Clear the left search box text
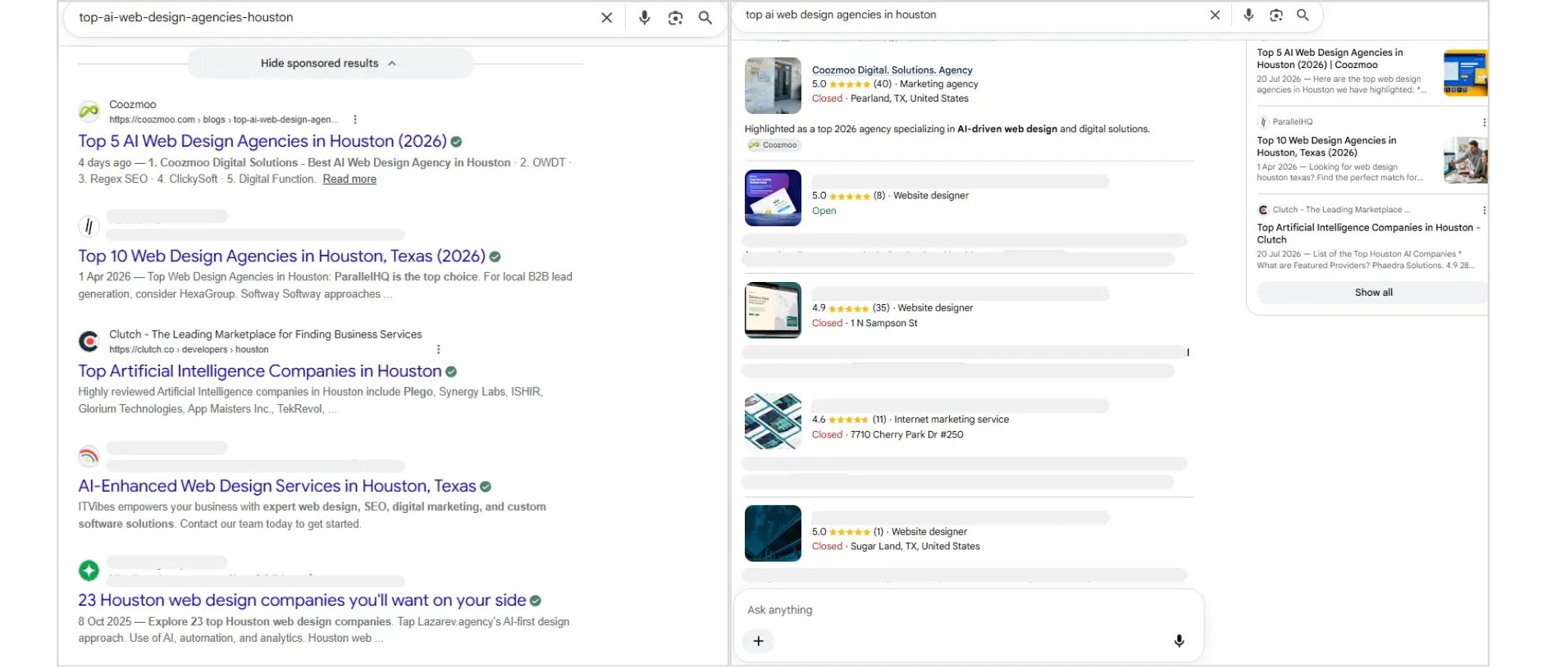 coord(606,18)
